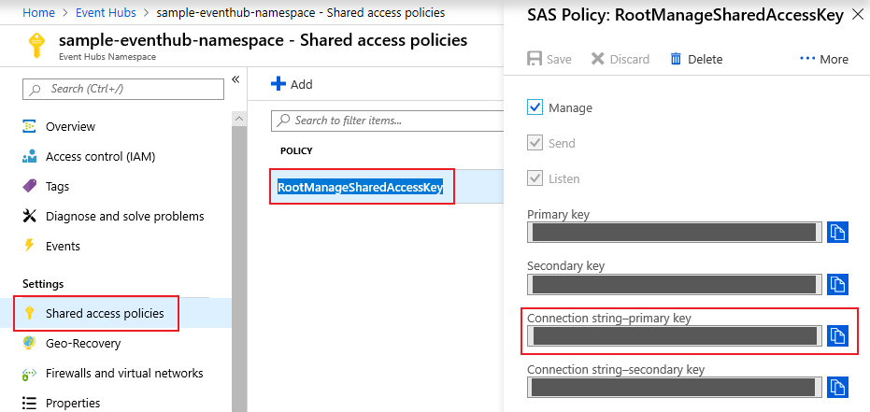Toggle the Manage permission checkbox
The image size is (870, 412).
(x=535, y=107)
